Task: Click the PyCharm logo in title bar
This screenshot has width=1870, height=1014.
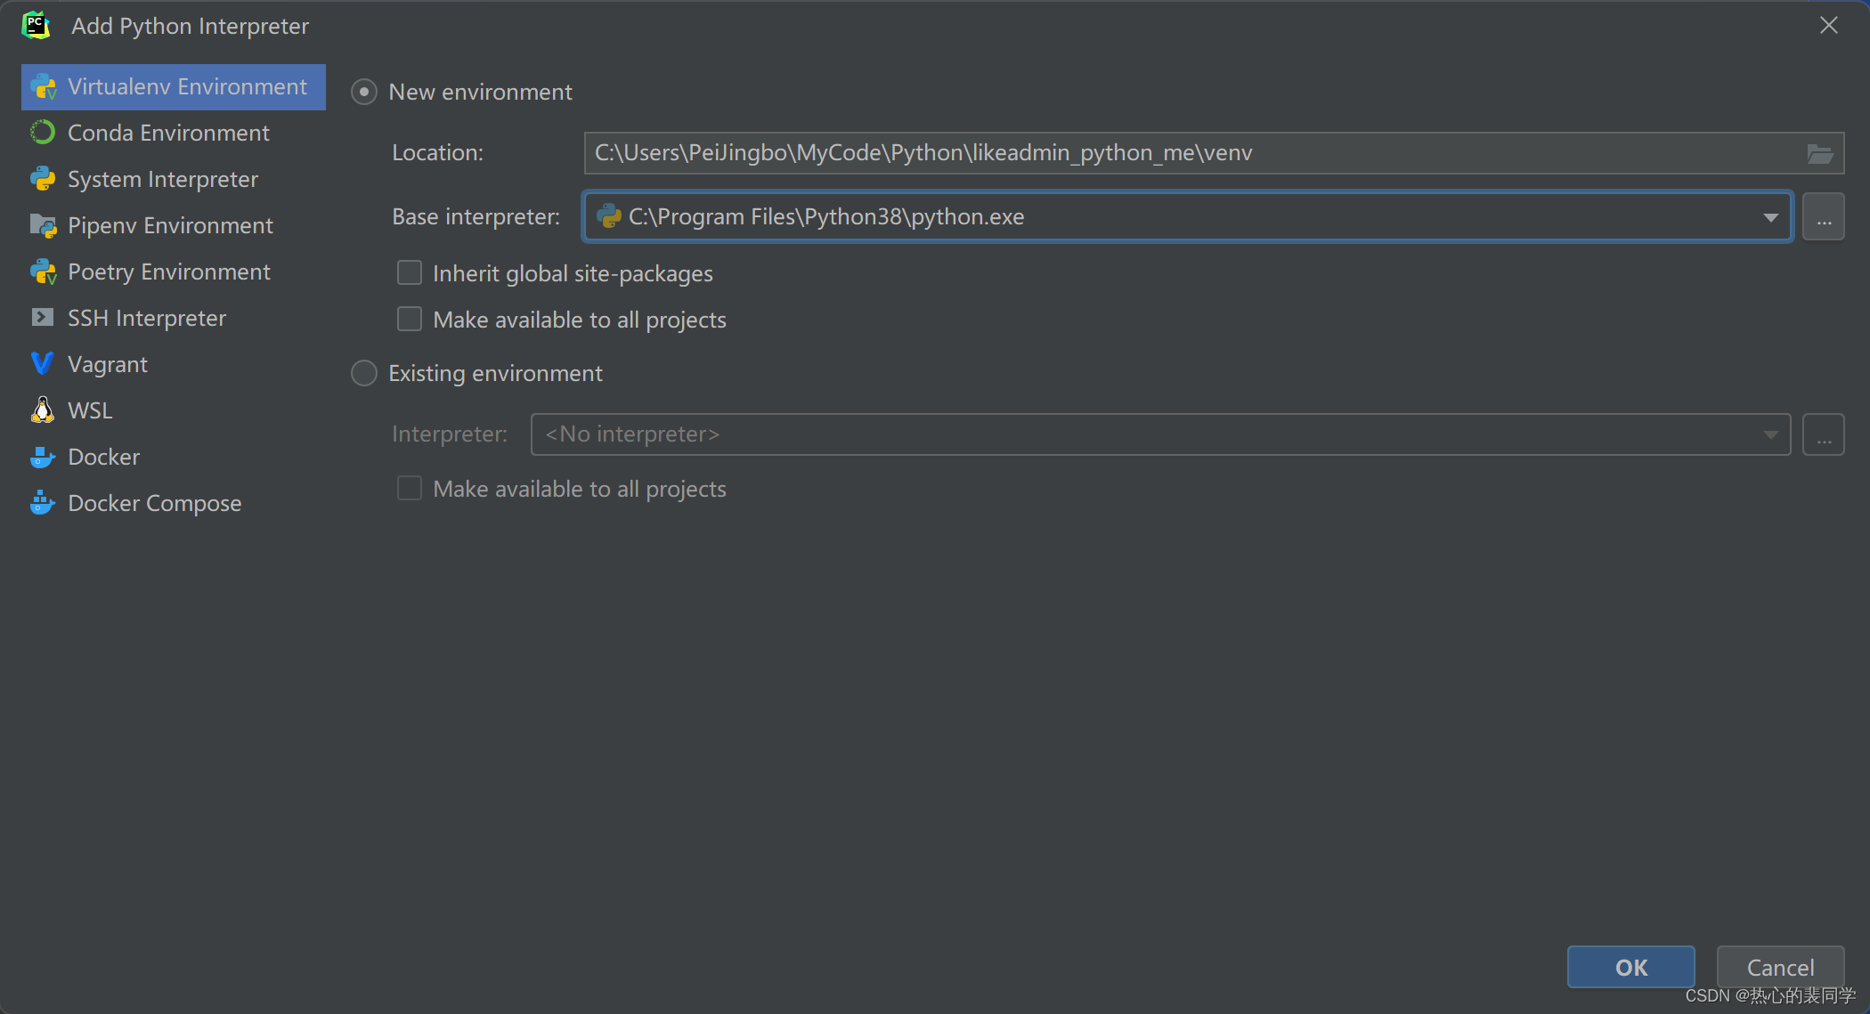Action: 36,26
